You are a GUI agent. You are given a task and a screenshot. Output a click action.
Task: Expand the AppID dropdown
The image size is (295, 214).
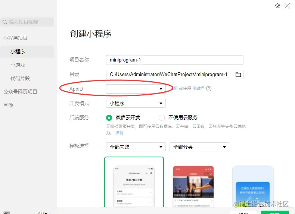[x=136, y=89]
